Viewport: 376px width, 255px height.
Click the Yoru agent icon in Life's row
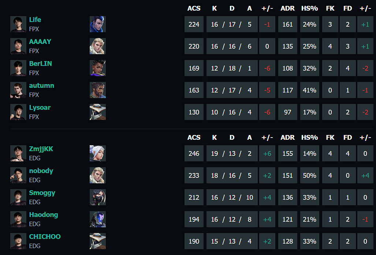pos(97,24)
